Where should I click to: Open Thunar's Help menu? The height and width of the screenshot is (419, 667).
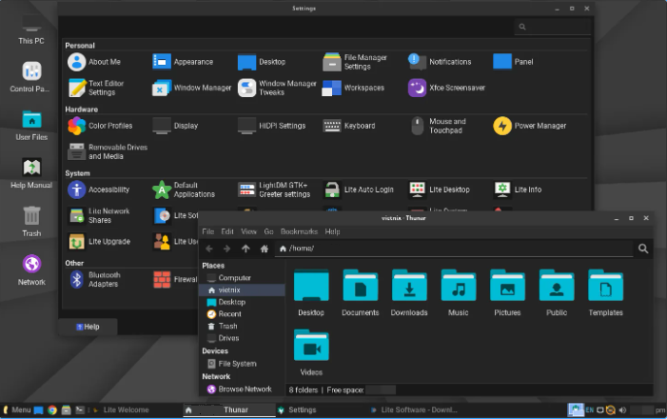point(332,231)
